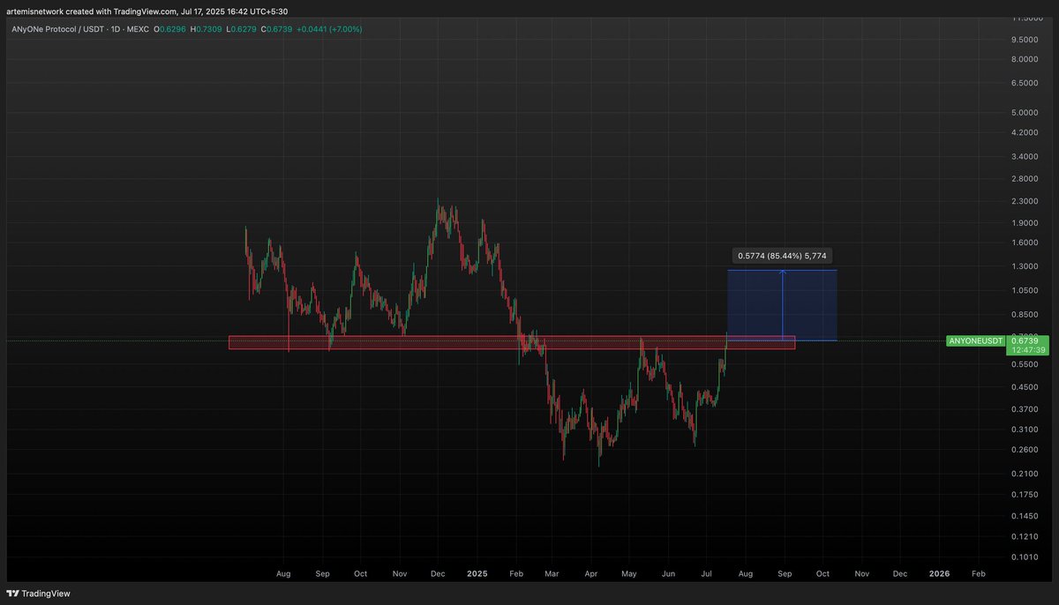This screenshot has width=1059, height=605.
Task: Click the Dec label near 2025 on axis
Action: tap(438, 573)
